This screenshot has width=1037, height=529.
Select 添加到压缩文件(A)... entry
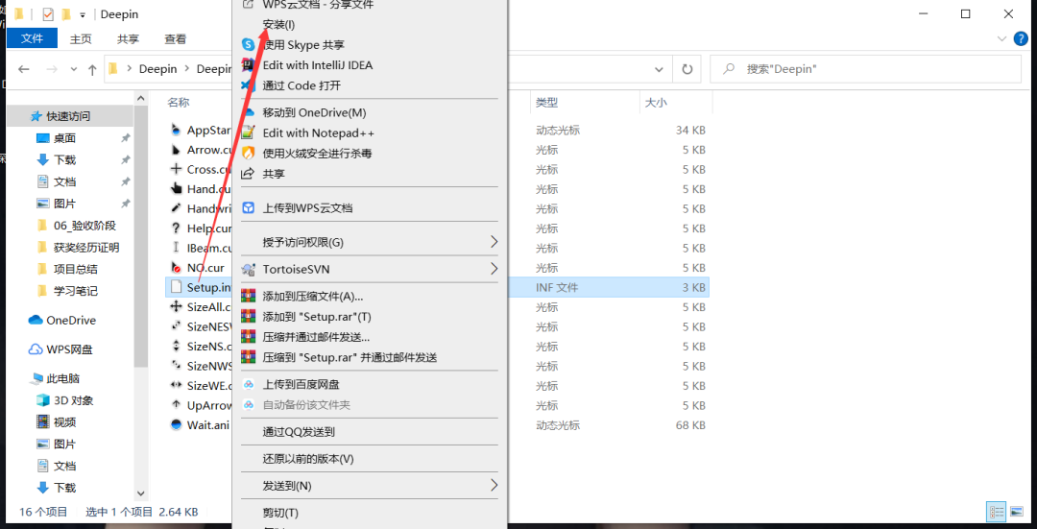313,296
